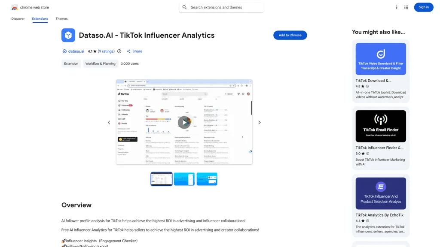Select the third preview thumbnail
This screenshot has height=247, width=440.
coord(207,179)
